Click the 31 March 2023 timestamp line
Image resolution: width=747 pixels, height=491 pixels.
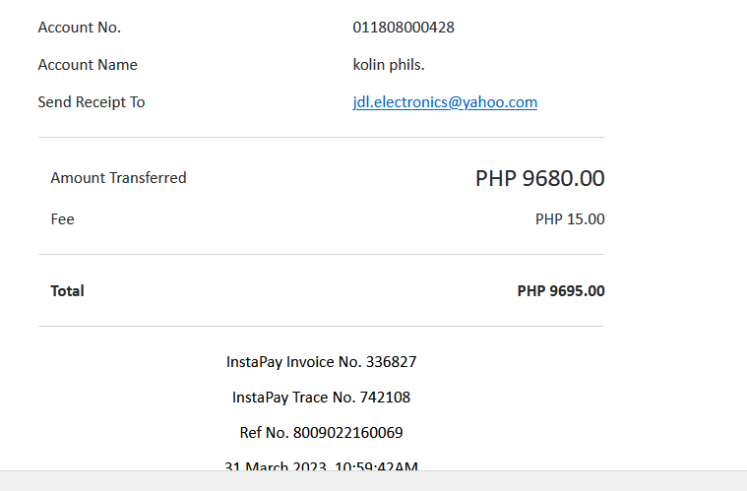[321, 465]
